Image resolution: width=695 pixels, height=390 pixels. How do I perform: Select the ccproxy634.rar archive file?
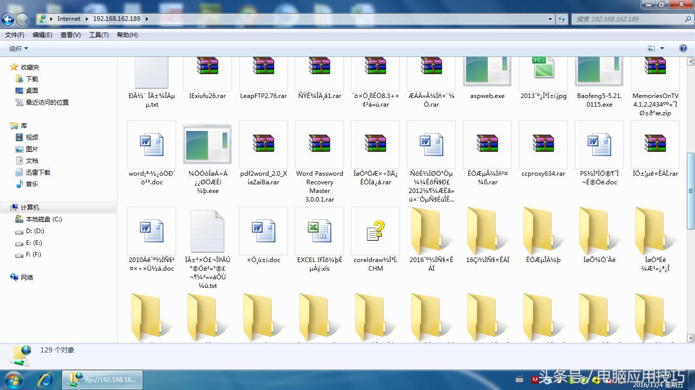543,144
